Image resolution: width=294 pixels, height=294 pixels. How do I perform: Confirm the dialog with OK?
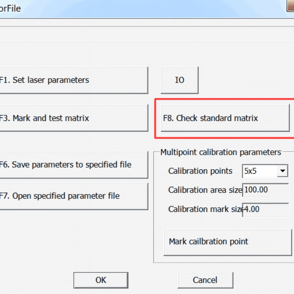pos(101,280)
